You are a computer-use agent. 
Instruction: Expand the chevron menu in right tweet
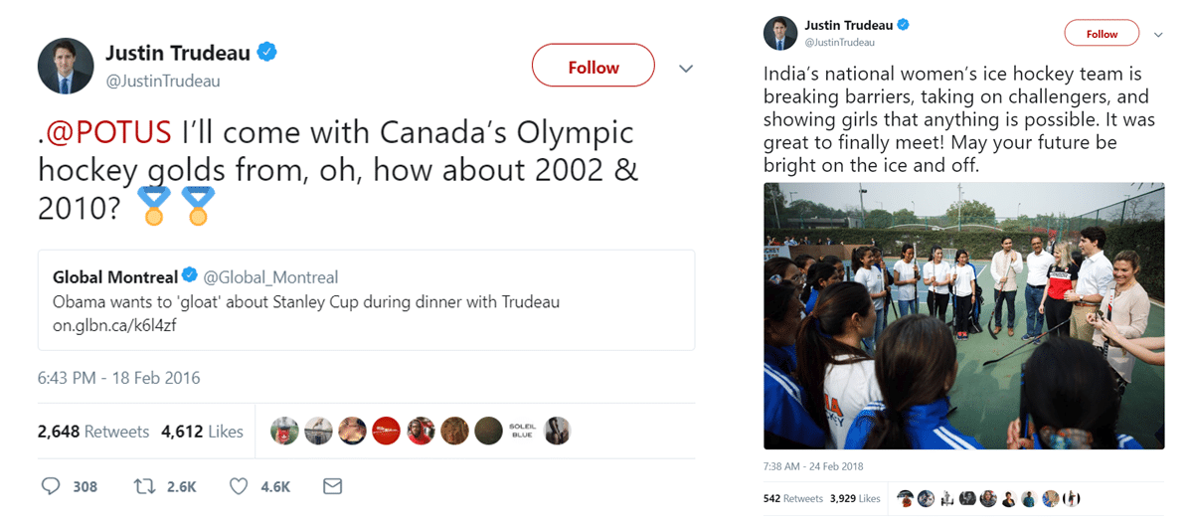(x=1158, y=34)
